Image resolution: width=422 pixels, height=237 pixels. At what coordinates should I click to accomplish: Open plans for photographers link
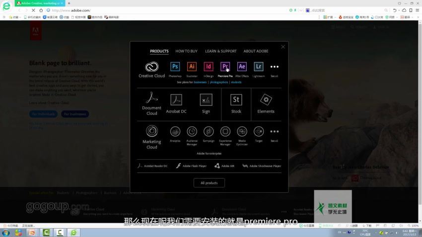click(218, 82)
